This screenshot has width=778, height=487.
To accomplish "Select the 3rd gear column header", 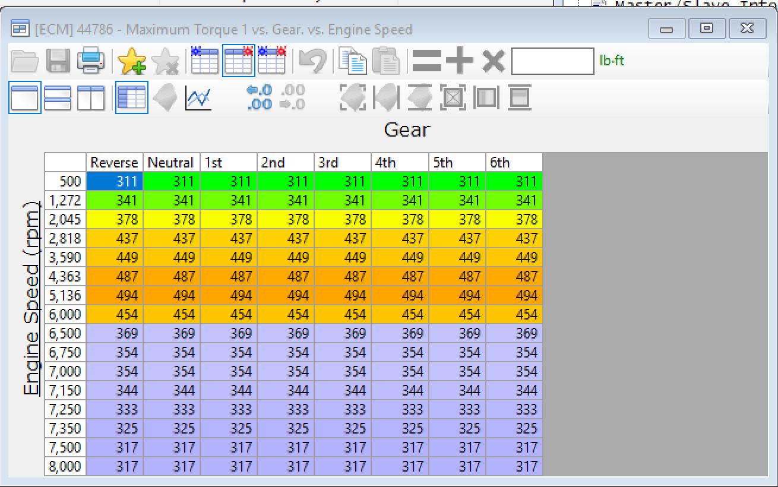I will pos(343,162).
